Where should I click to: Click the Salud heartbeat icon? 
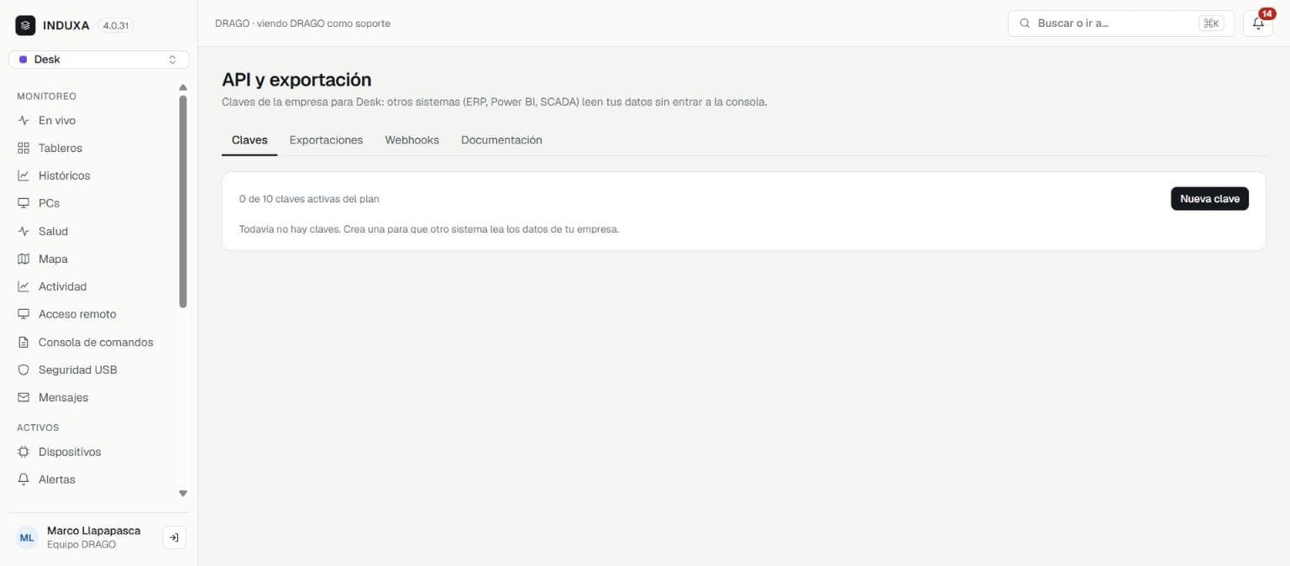pos(24,231)
